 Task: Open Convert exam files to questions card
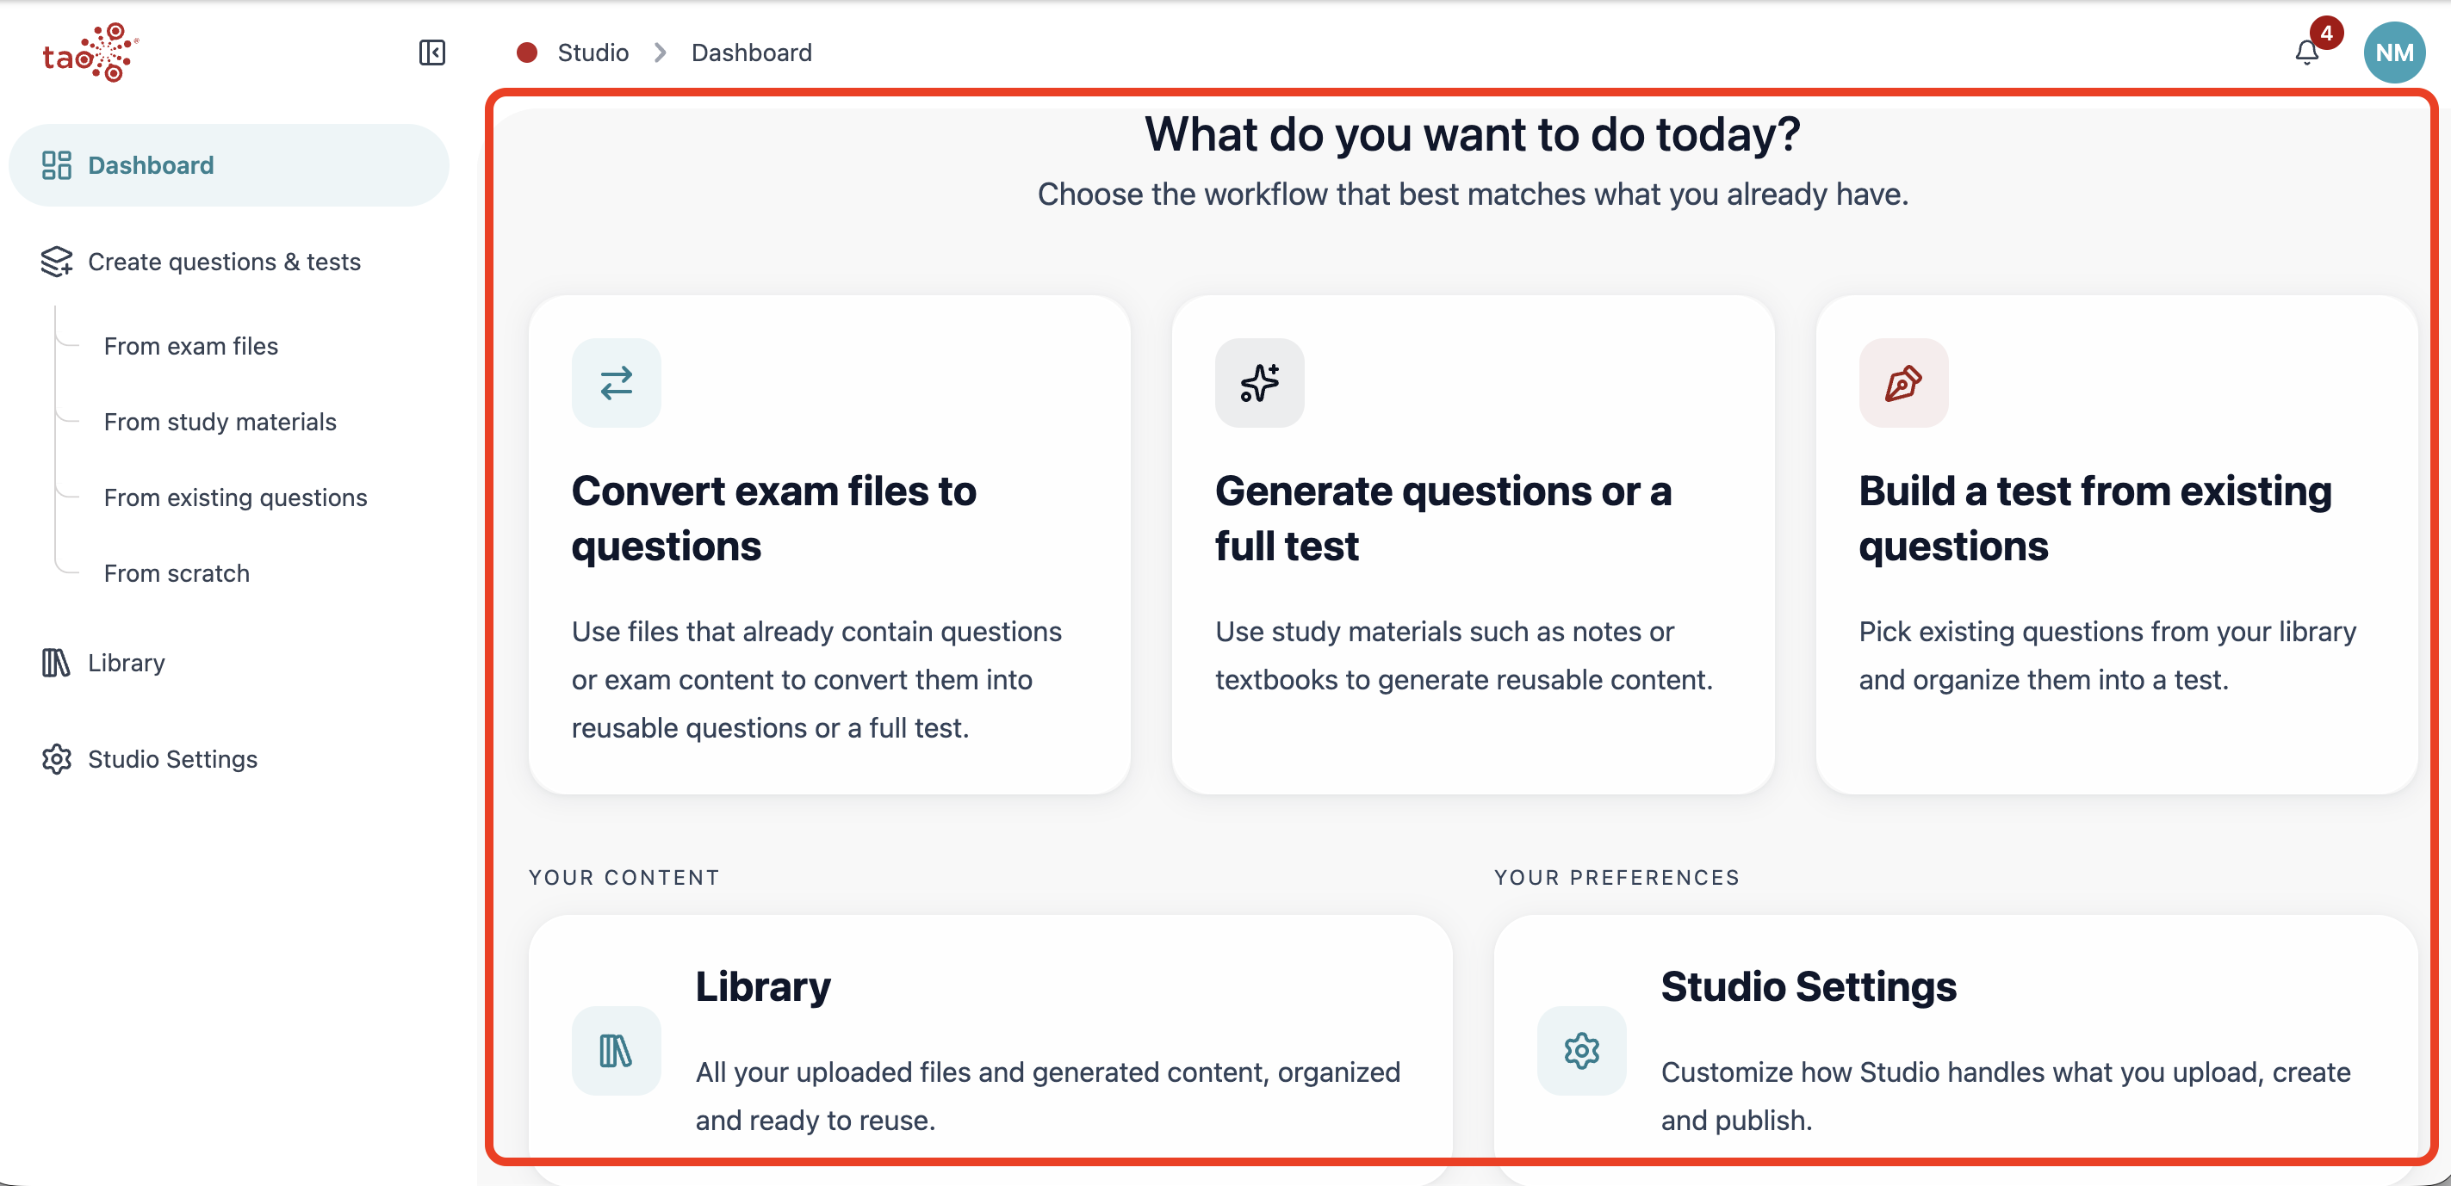click(828, 544)
